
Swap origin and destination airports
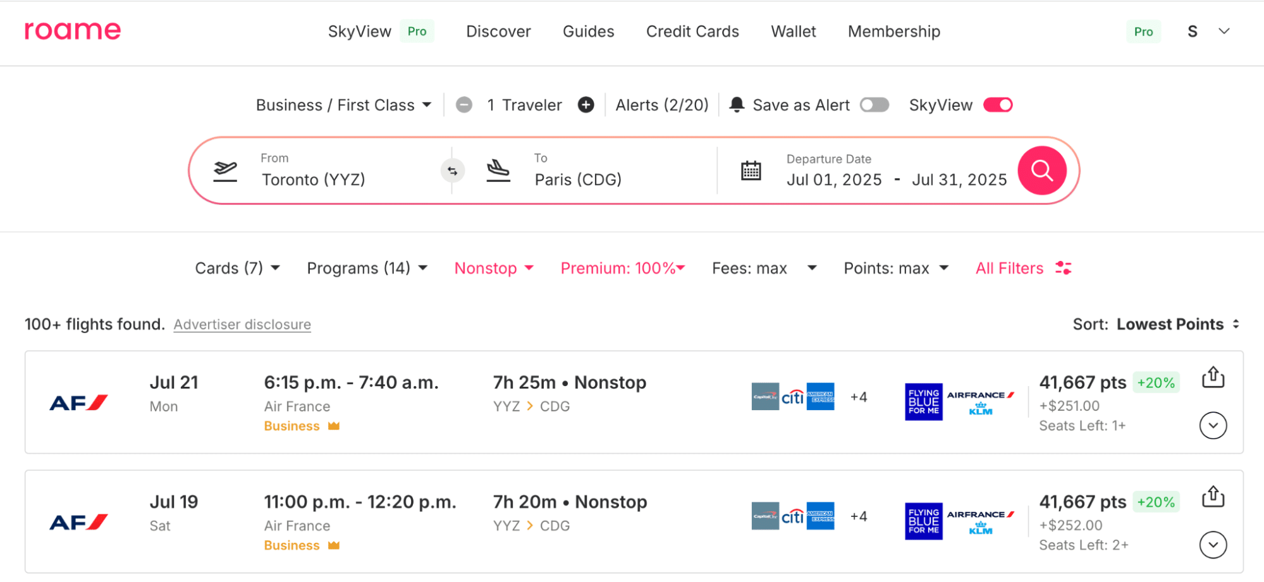pyautogui.click(x=452, y=171)
